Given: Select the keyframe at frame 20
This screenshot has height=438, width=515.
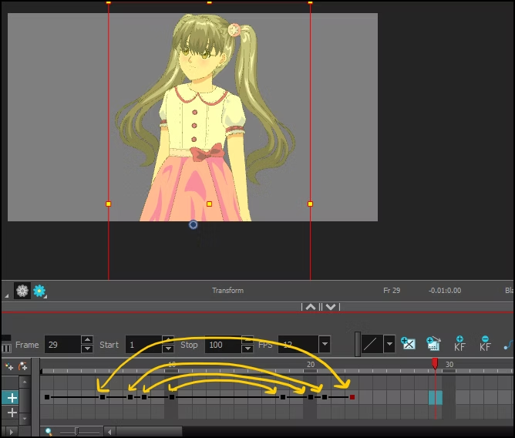Looking at the screenshot, I should [x=311, y=397].
